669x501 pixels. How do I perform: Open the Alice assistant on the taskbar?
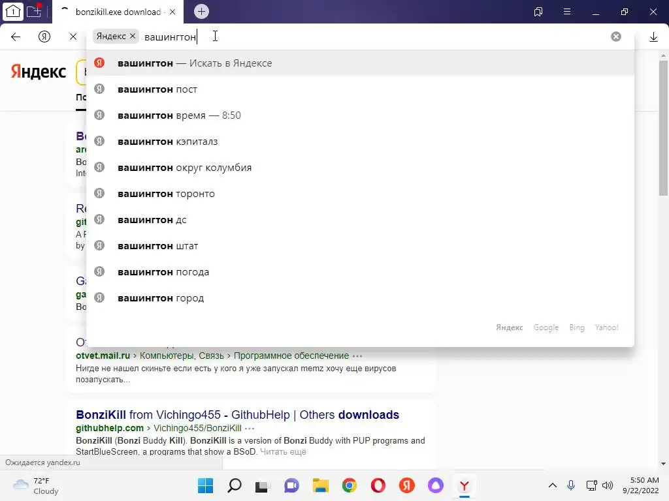(x=436, y=485)
